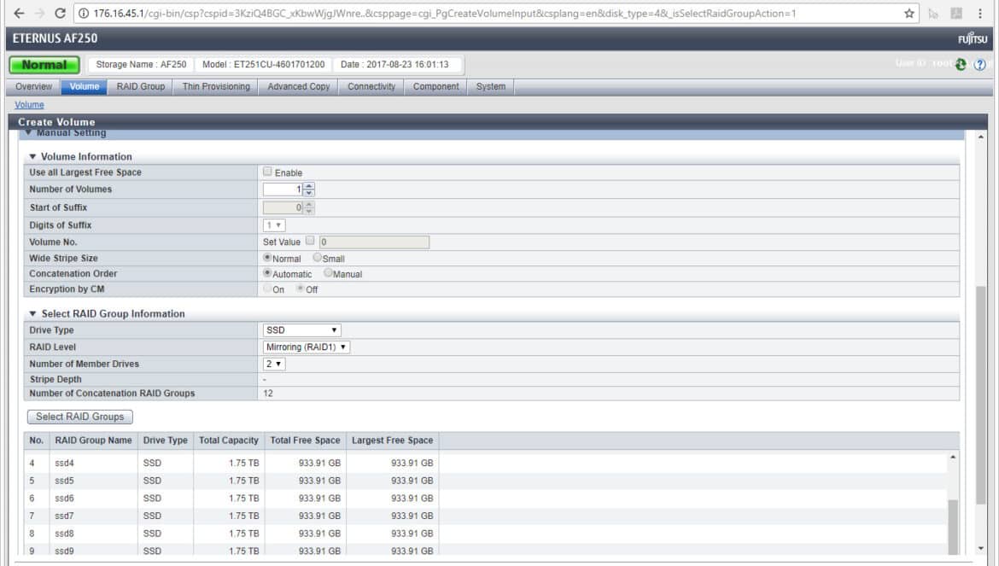Click the Select RAID Groups button
Viewport: 999px width, 566px height.
80,417
